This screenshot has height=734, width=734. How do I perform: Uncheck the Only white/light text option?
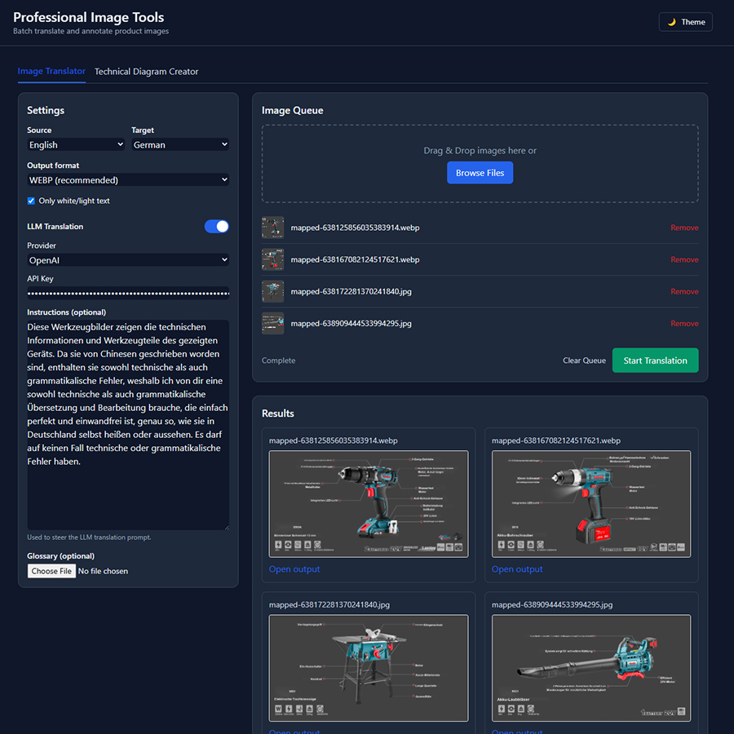30,201
